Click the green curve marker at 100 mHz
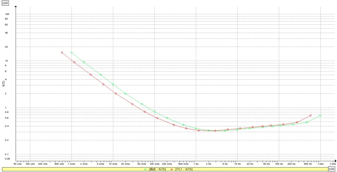 (154, 112)
